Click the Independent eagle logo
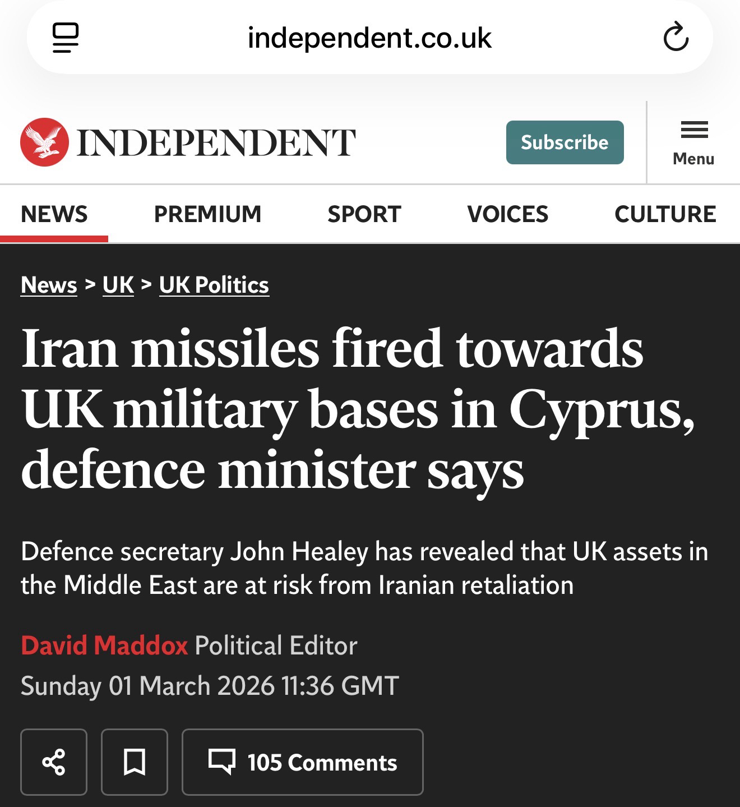 [x=44, y=142]
